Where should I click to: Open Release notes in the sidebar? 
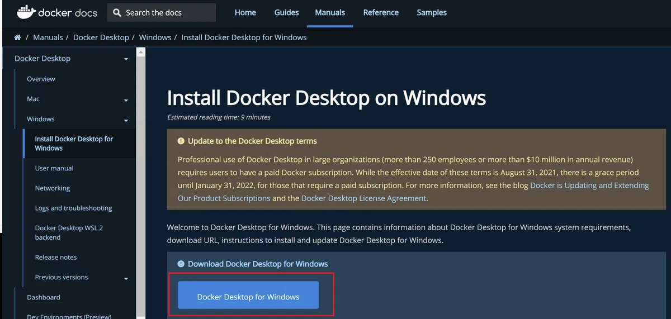coord(56,257)
